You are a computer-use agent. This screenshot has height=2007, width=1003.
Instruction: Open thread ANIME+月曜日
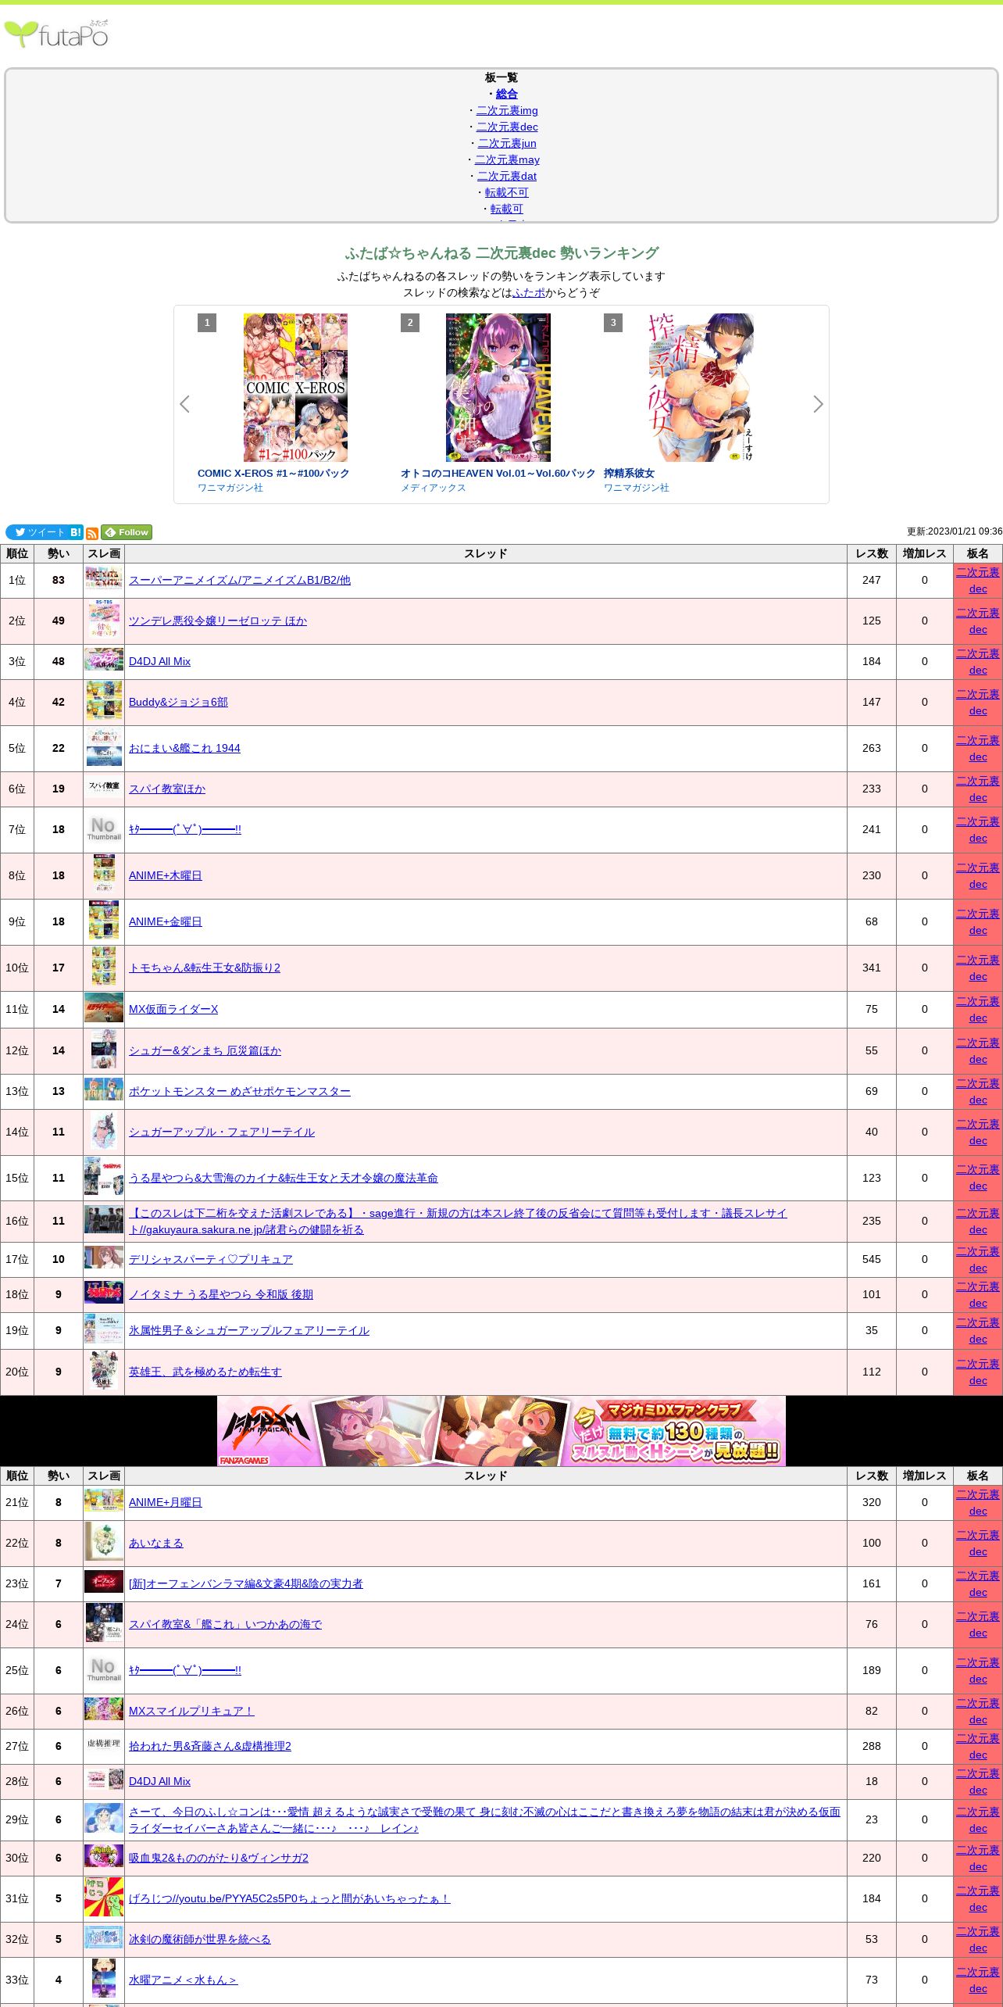click(166, 1502)
